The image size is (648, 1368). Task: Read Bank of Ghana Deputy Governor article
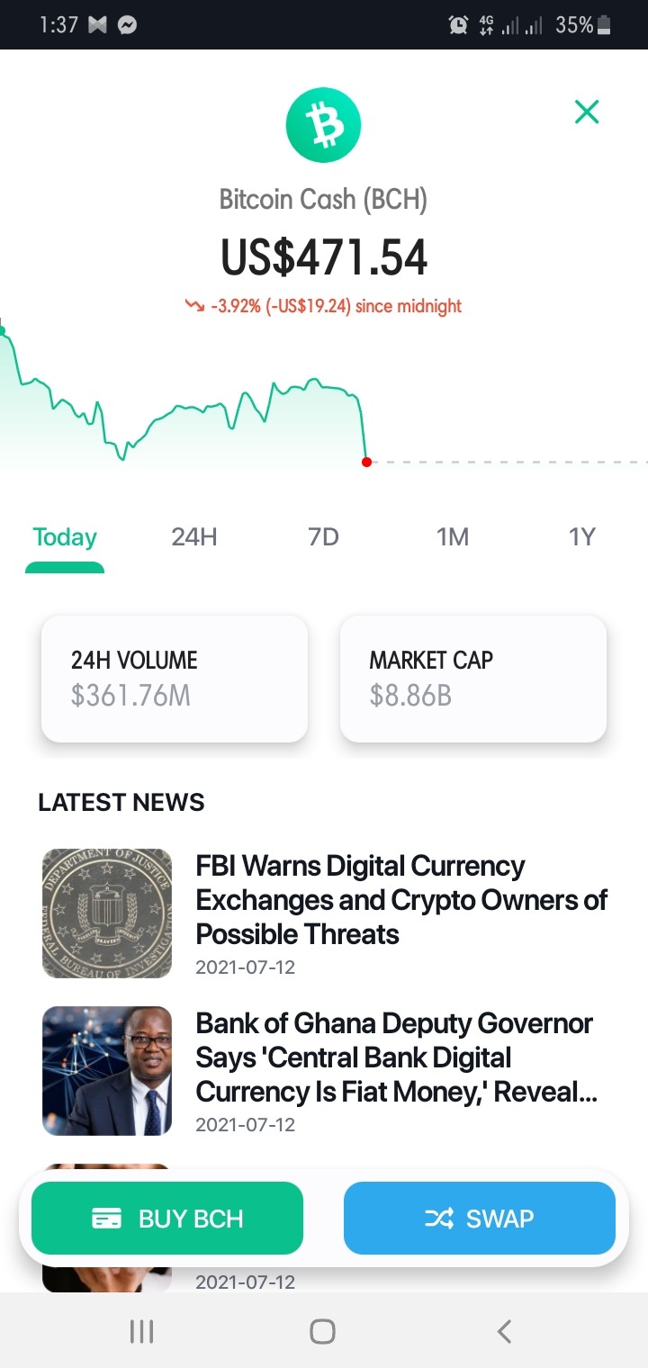[x=397, y=1057]
